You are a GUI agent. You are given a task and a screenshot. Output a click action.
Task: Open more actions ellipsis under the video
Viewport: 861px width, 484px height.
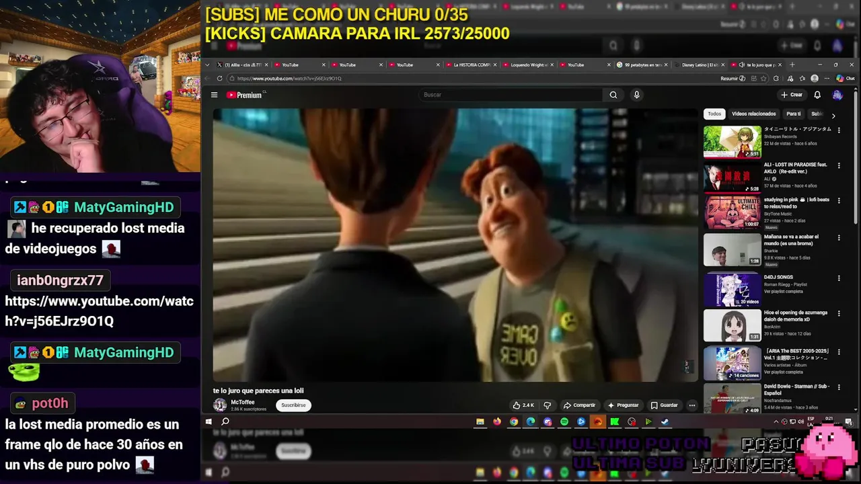pyautogui.click(x=691, y=405)
